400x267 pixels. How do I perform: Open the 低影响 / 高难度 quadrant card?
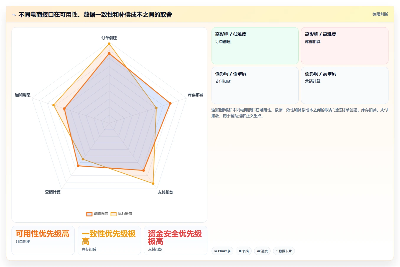tap(344, 85)
